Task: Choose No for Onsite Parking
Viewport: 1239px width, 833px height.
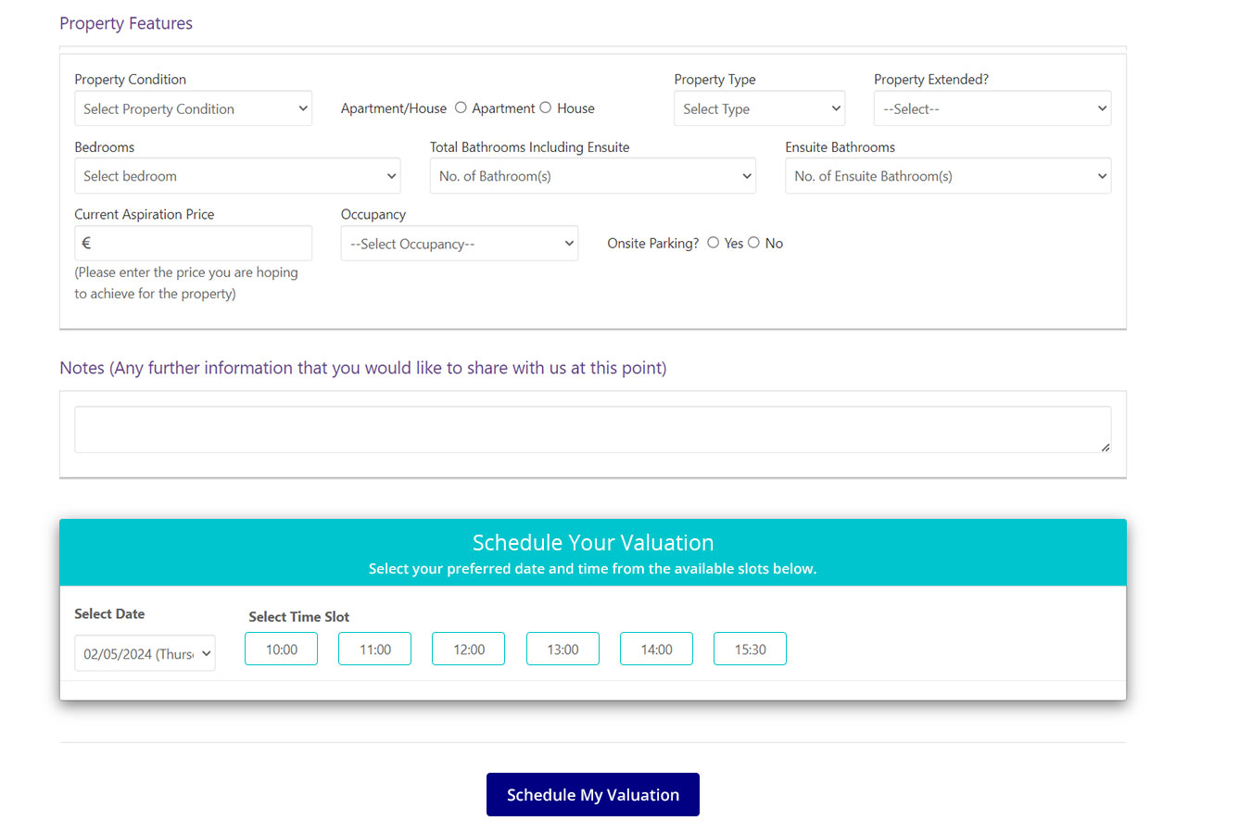Action: (x=754, y=243)
